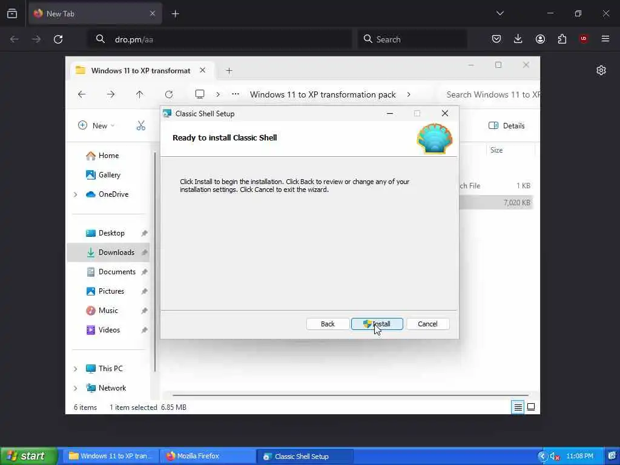620x465 pixels.
Task: Unpin Desktop from Quick access sidebar
Action: point(144,233)
